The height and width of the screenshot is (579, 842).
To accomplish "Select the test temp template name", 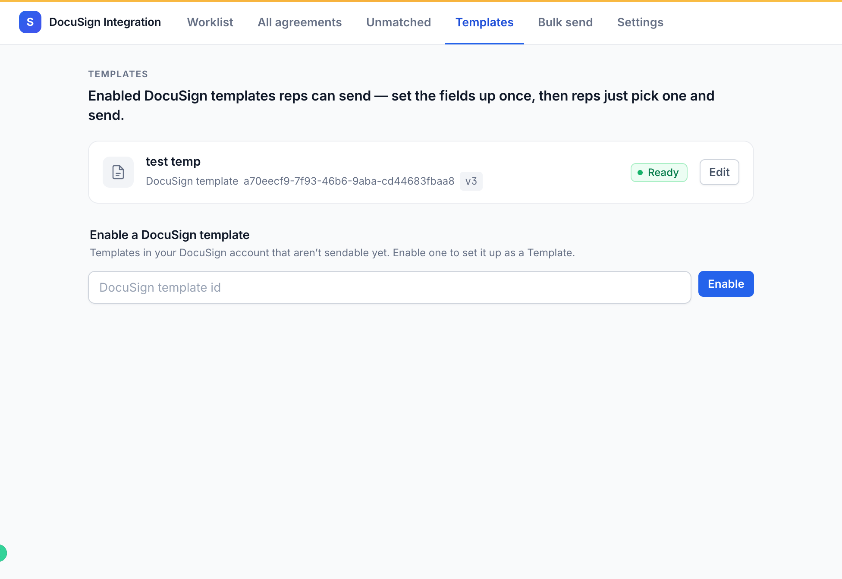I will [173, 161].
